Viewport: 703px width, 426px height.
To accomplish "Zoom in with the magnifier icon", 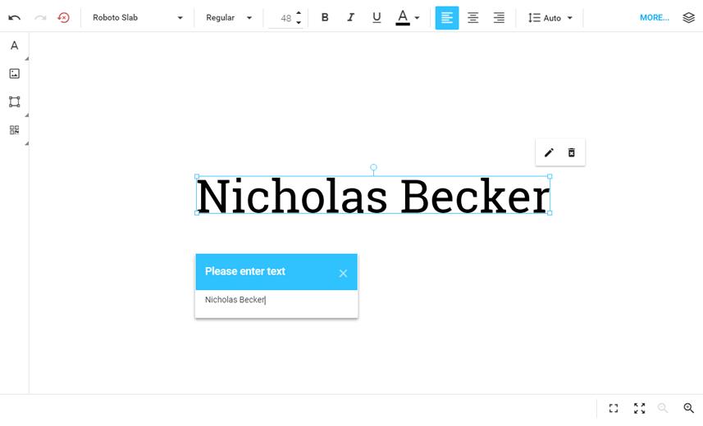I will 689,408.
